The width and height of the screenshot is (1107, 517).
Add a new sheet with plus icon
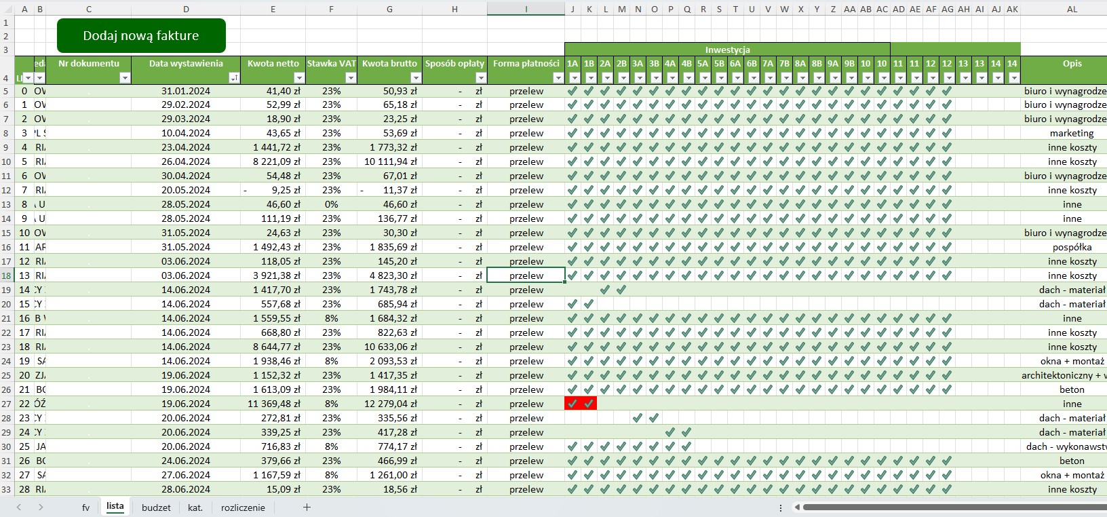coord(307,507)
